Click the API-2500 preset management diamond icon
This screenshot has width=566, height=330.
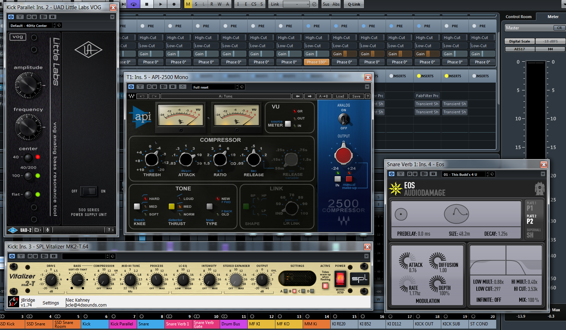point(242,87)
